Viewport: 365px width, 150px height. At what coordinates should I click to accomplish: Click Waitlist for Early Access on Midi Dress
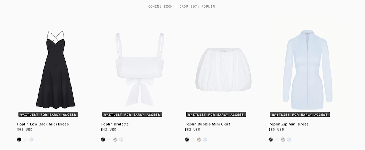49,115
